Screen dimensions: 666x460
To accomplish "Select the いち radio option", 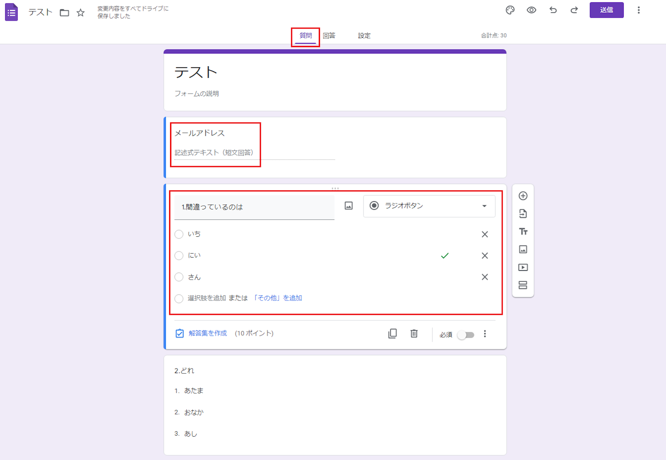I will (x=179, y=234).
